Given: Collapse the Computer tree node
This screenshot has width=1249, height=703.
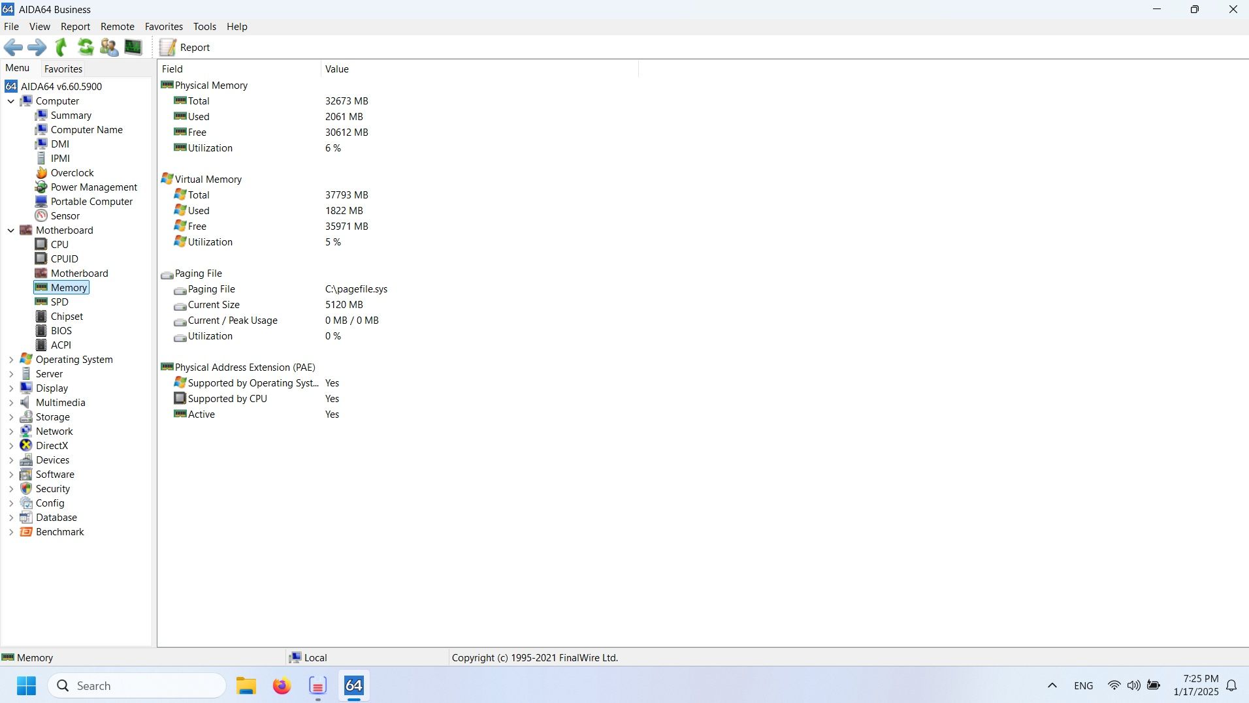Looking at the screenshot, I should coord(11,101).
